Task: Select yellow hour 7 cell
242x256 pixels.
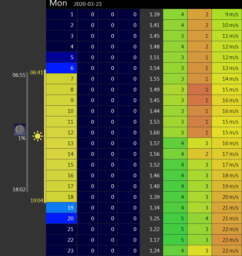Action: pyautogui.click(x=61, y=79)
